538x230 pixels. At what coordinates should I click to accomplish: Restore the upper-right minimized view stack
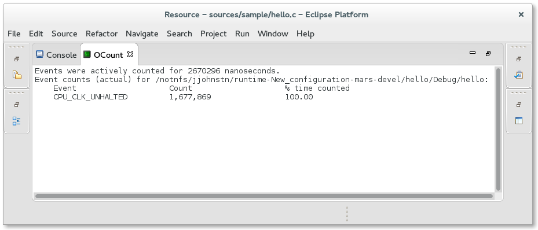click(519, 59)
